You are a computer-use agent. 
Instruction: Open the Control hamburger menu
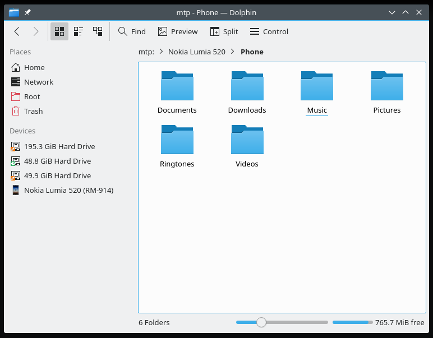pos(269,31)
